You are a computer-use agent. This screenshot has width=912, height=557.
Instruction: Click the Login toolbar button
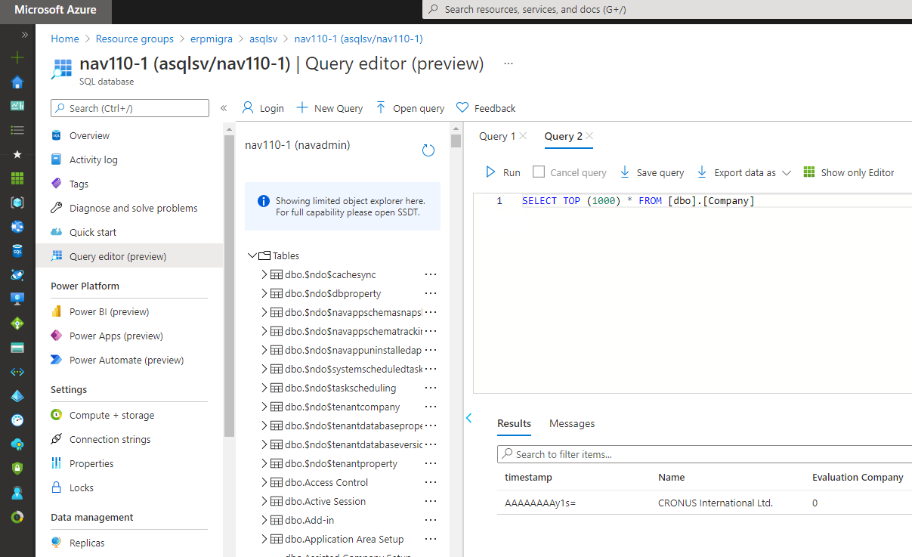(x=263, y=108)
